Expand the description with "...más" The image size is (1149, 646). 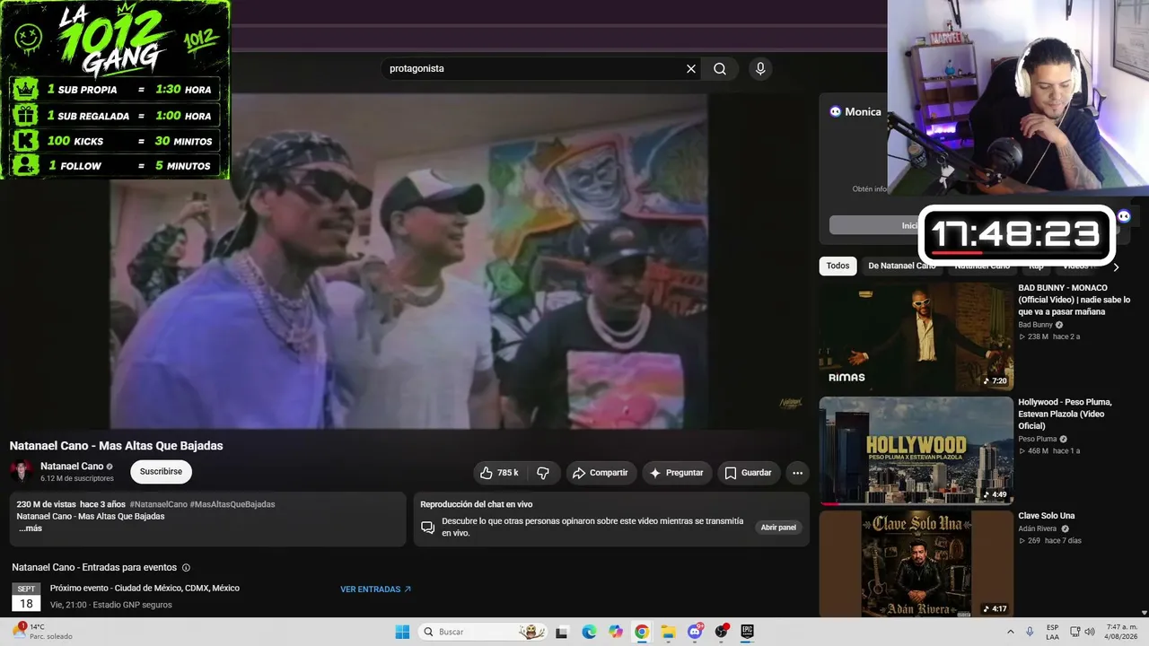pos(31,528)
